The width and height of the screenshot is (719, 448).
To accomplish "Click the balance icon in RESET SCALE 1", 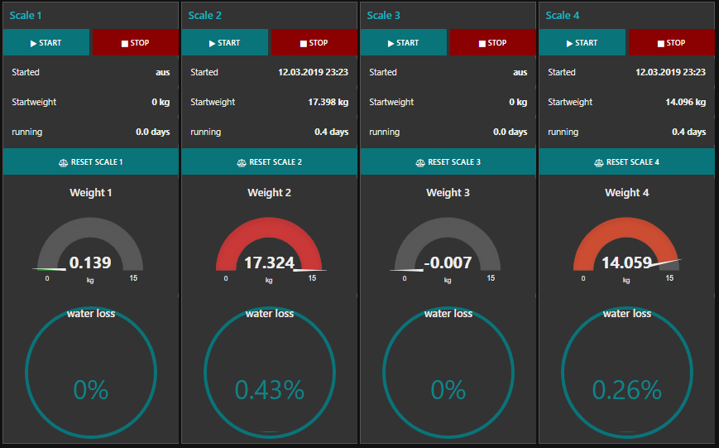I will coord(63,162).
